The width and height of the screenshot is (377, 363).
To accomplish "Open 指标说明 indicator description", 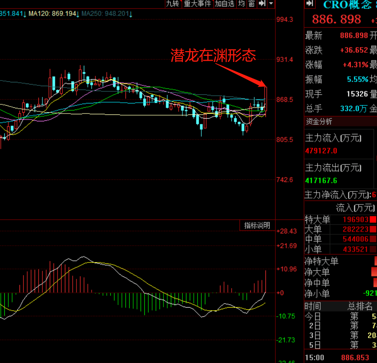I will (257, 225).
